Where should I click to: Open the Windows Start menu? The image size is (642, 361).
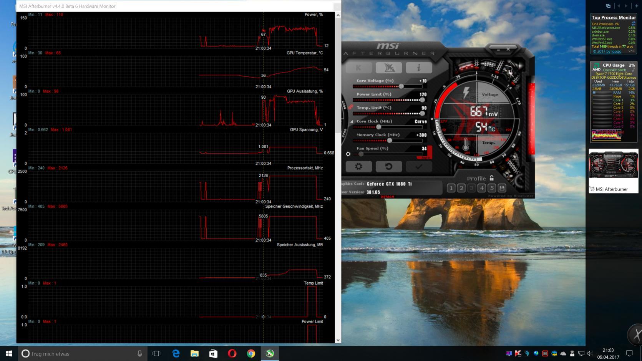click(x=9, y=353)
